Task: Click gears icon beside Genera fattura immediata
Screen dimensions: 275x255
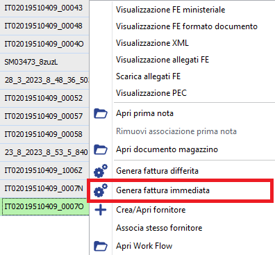Action: point(101,190)
